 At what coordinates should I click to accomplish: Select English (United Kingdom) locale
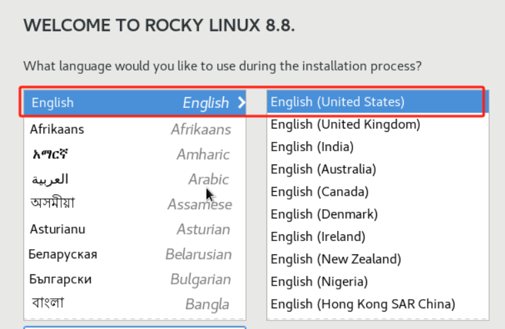[378, 125]
